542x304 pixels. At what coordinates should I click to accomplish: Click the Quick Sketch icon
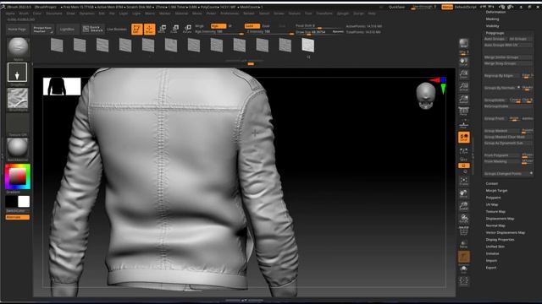click(92, 29)
